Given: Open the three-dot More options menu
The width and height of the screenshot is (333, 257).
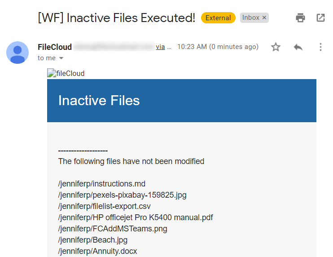Looking at the screenshot, I should tap(320, 47).
